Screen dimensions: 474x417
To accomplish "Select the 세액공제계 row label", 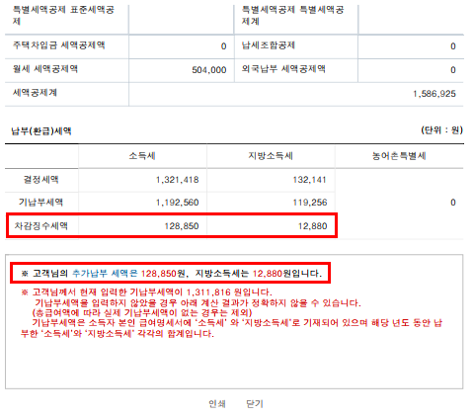I will click(x=35, y=93).
